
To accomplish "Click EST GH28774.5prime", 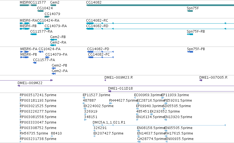I will (x=151, y=139).
